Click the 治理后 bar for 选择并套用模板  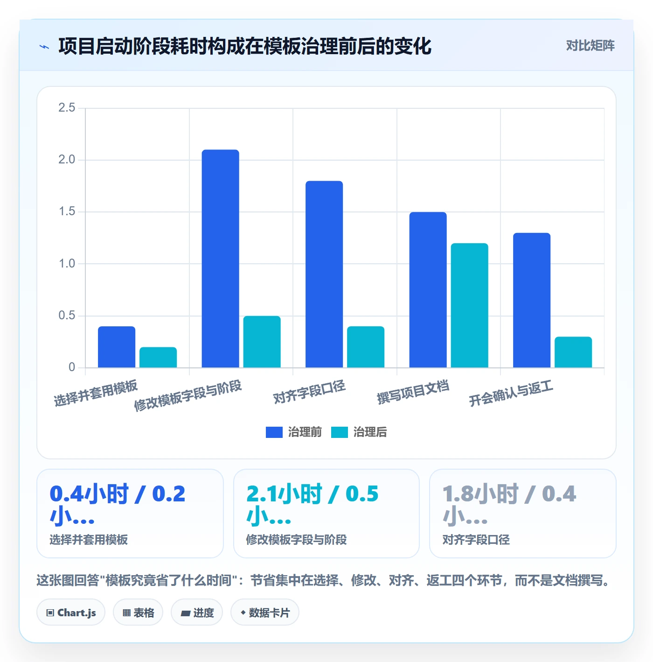[x=158, y=357]
